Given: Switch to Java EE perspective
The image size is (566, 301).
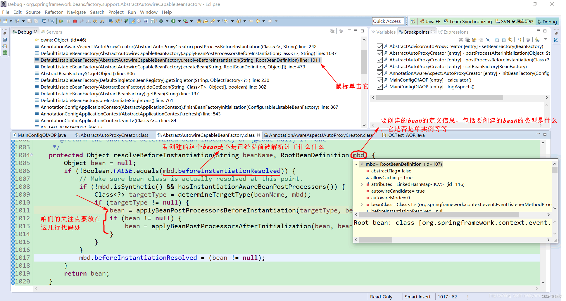Looking at the screenshot, I should (x=430, y=21).
